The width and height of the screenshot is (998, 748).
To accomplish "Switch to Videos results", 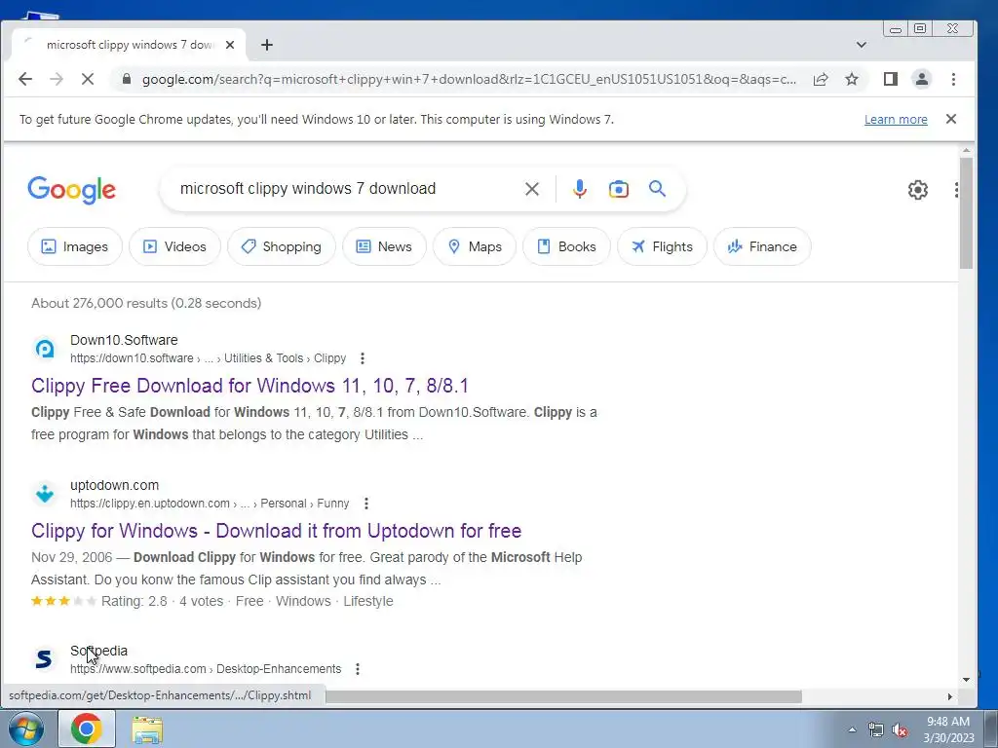I will (x=175, y=246).
